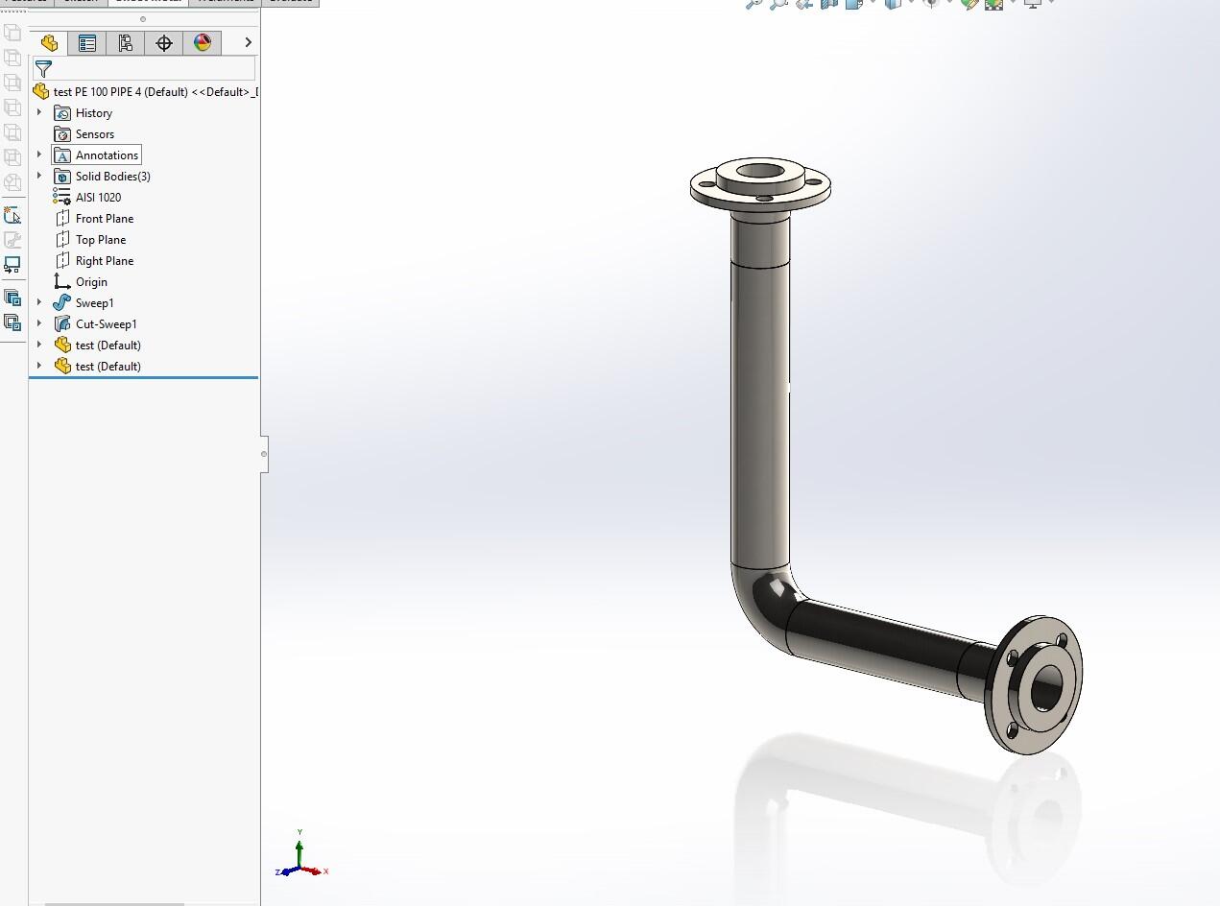Open the DisplayManager color ball tab
1220x906 pixels.
[203, 43]
